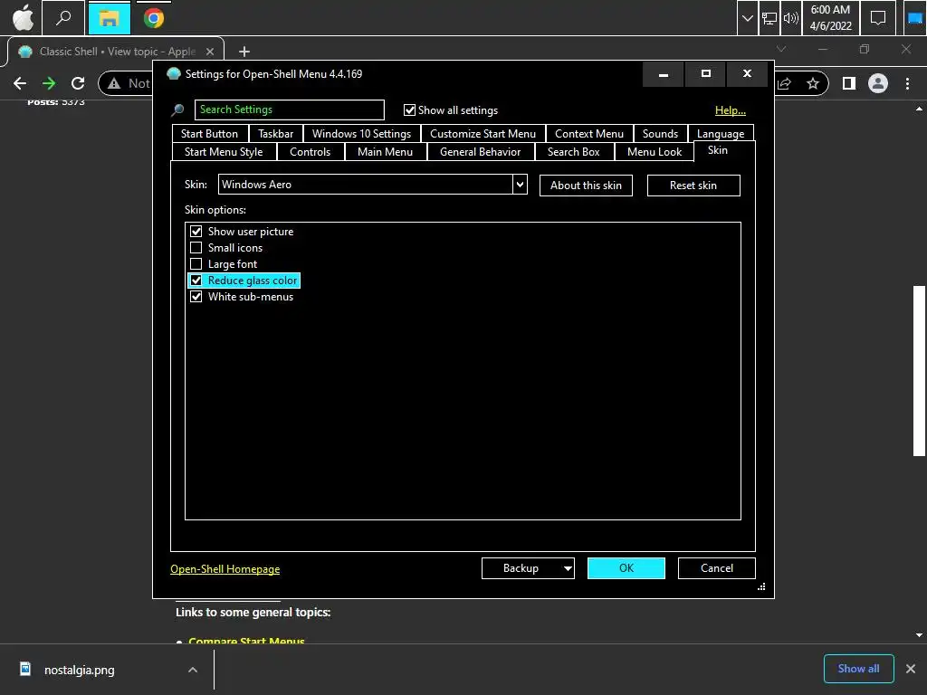This screenshot has height=695, width=927.
Task: Uncheck Show user picture
Action: [x=196, y=231]
